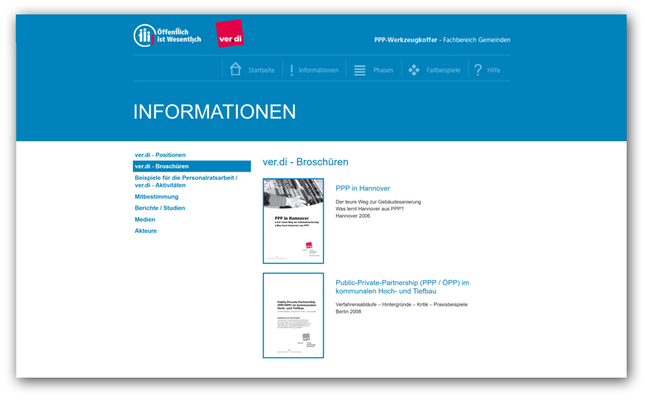Open Public-Private-Partnership im kommunalen Hoch- und Tiefbau link
The width and height of the screenshot is (646, 405).
click(x=402, y=287)
